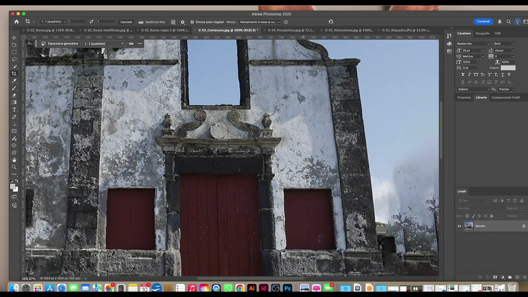
Task: Open the Composizioni livelli tab
Action: point(506,97)
